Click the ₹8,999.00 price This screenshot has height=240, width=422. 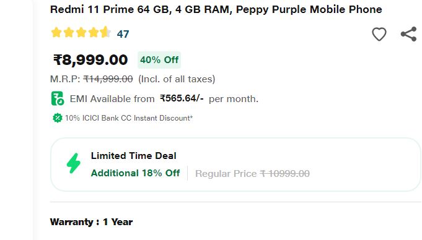(x=90, y=59)
